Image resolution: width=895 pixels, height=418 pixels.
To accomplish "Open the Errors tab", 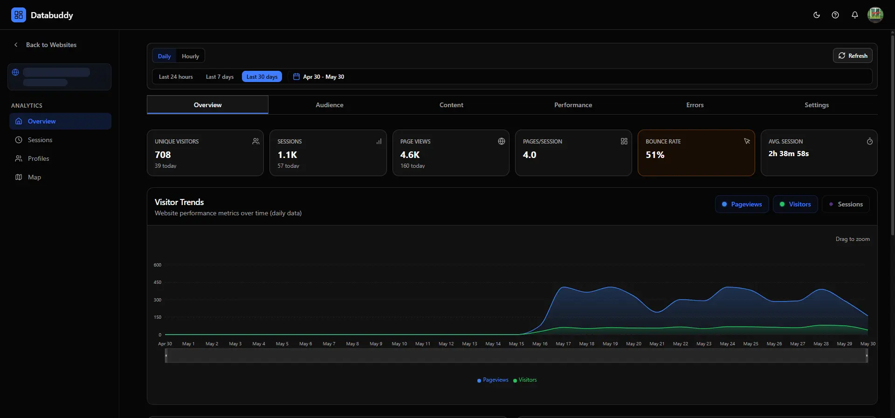I will (x=695, y=105).
